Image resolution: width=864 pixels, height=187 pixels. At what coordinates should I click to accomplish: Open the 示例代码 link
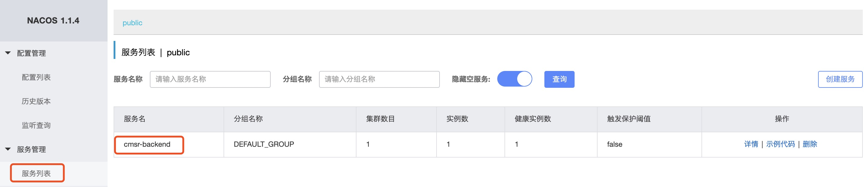(x=780, y=144)
